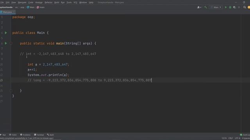The height and width of the screenshot is (140, 250).
Task: Open the Window menu
Action: tap(83, 2)
